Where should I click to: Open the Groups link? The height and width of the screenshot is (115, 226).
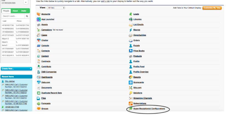pyautogui.click(x=45, y=109)
